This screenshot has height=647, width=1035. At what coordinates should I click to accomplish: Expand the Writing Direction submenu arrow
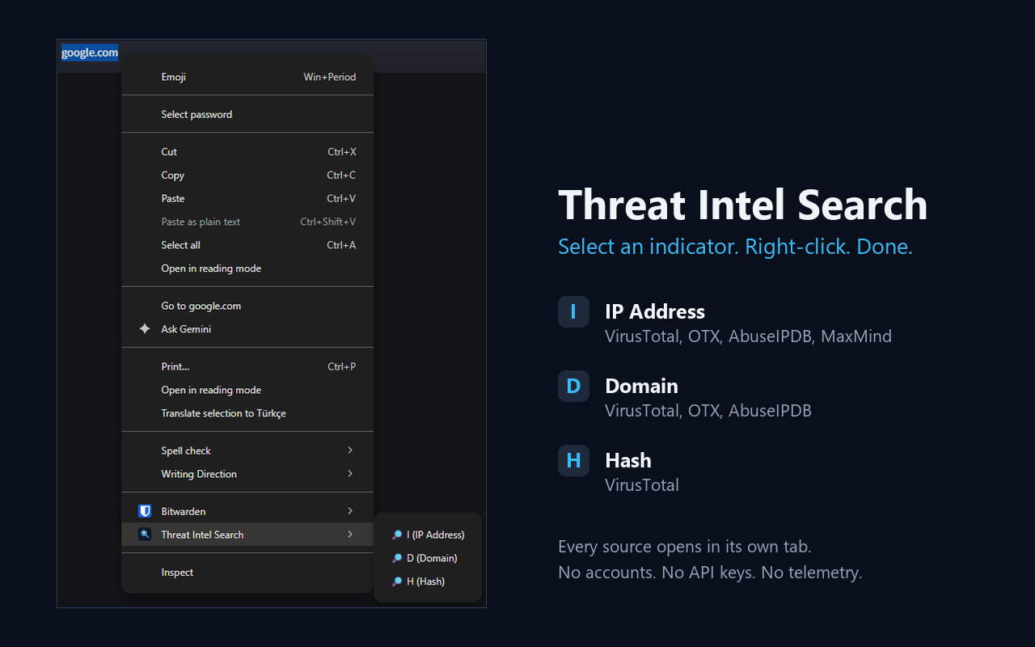[350, 474]
